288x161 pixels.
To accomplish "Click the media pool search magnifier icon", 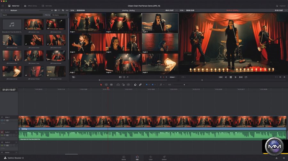I will coord(63,10).
